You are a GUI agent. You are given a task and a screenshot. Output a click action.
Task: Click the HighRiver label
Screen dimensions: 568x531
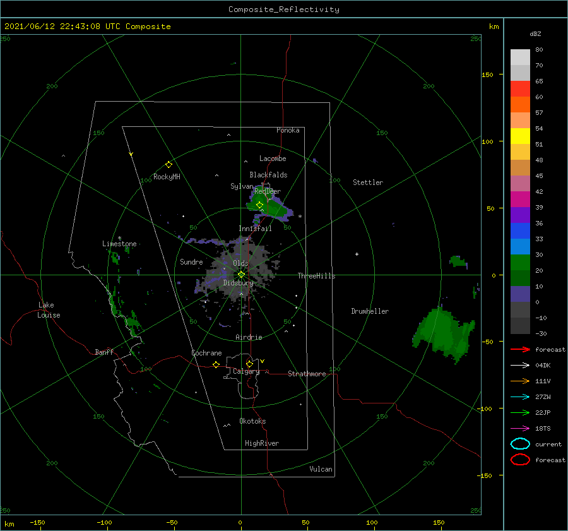pos(262,443)
